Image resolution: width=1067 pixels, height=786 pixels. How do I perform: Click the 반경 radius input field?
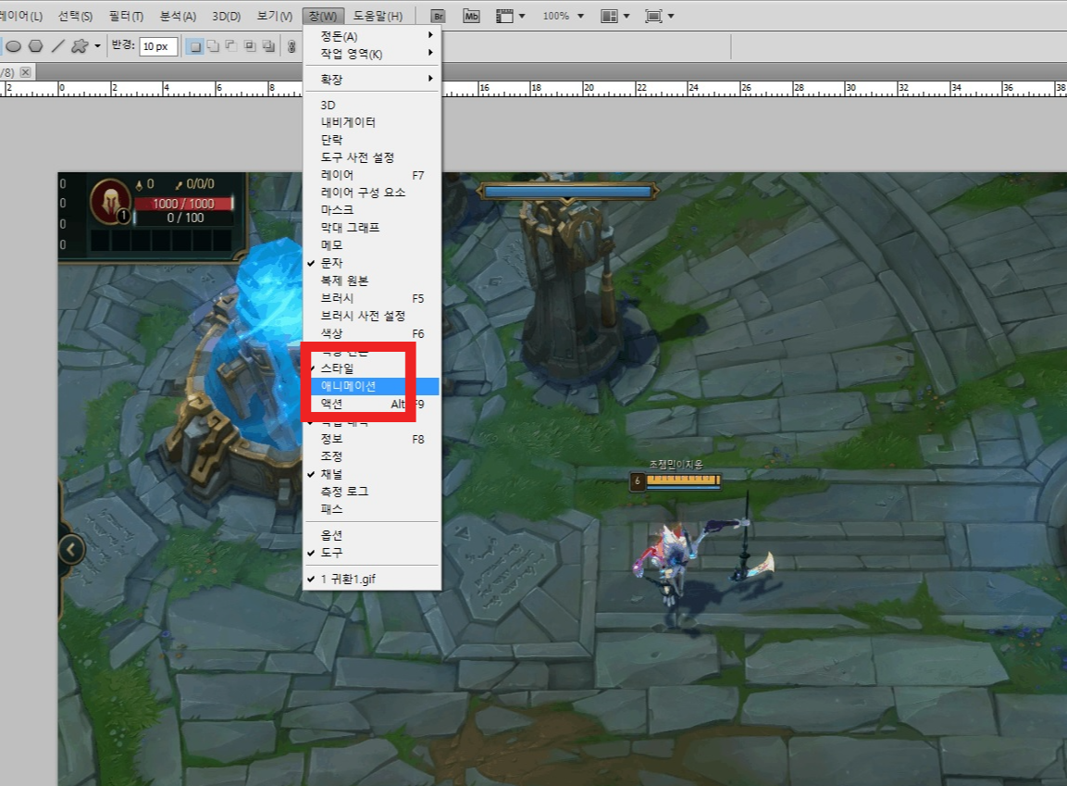pyautogui.click(x=158, y=46)
